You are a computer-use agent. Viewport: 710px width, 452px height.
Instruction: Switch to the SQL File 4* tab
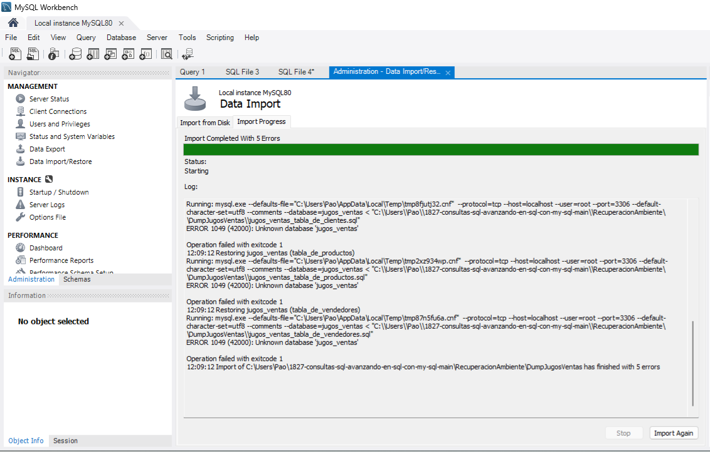(296, 72)
